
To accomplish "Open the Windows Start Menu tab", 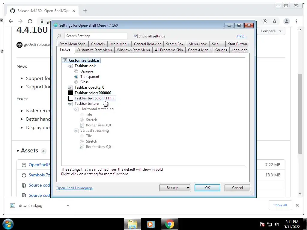I will (x=133, y=50).
